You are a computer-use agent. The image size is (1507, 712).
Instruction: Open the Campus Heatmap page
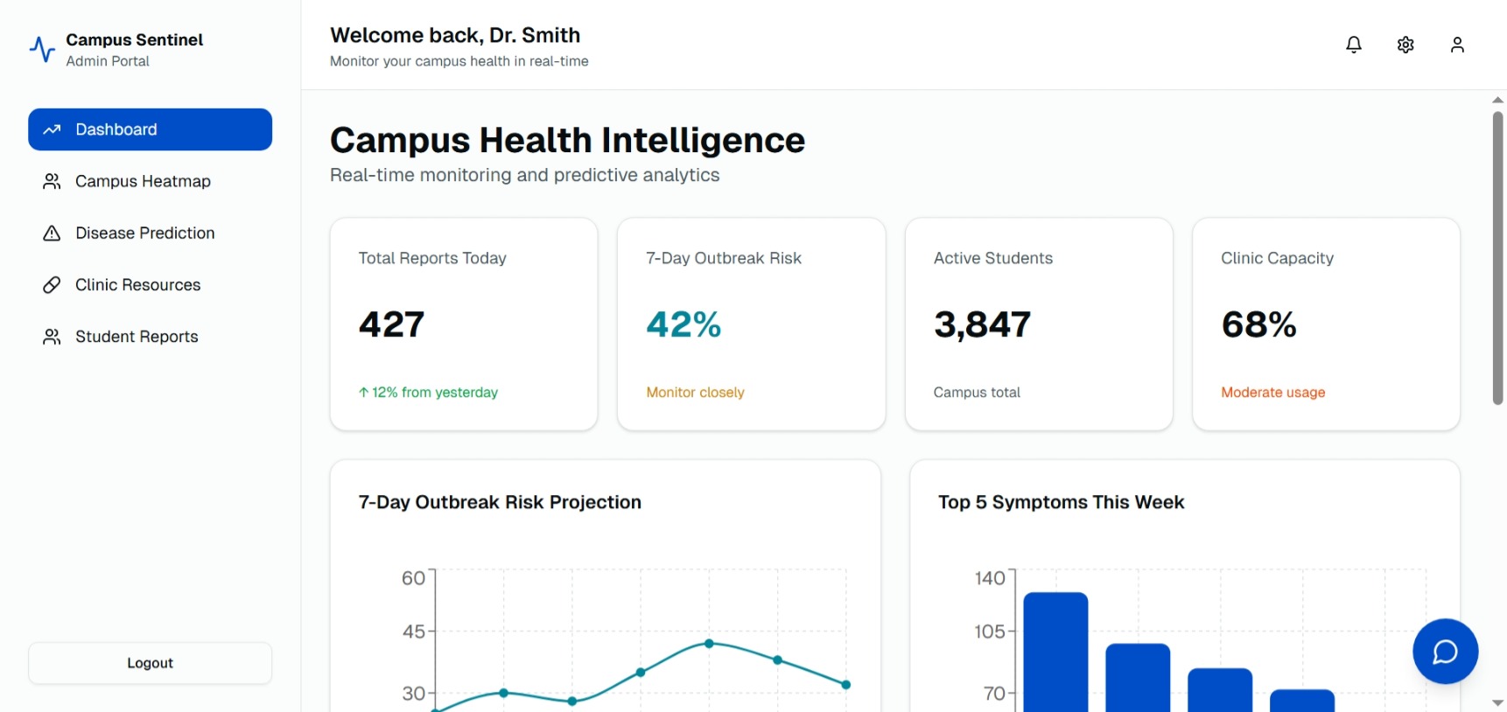143,181
